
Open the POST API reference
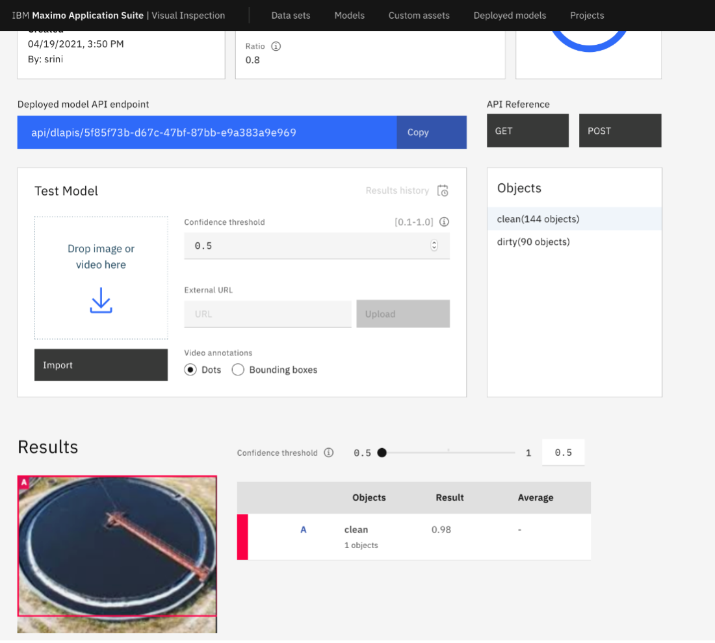(620, 131)
